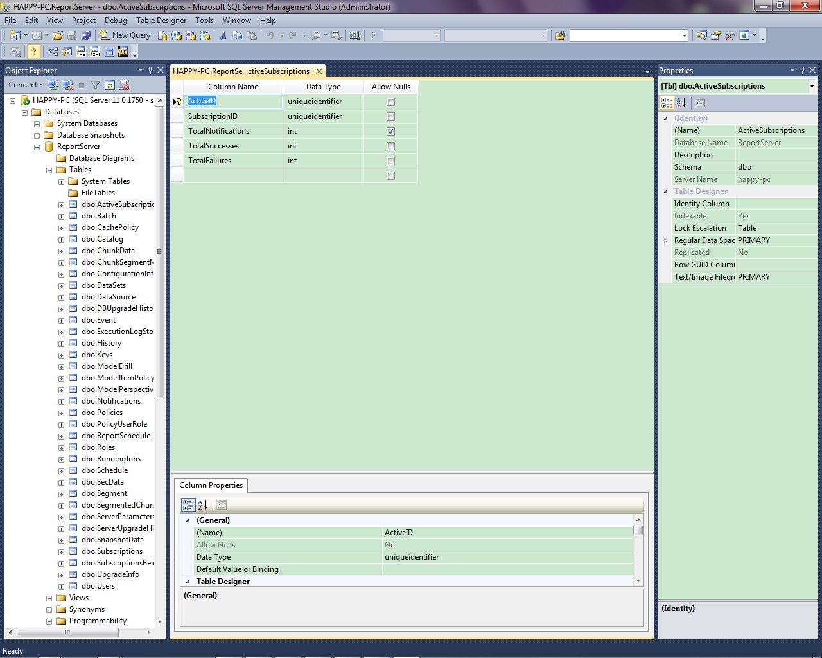Click the Manage Indexes and Keys icon
The height and width of the screenshot is (658, 822).
tap(67, 52)
